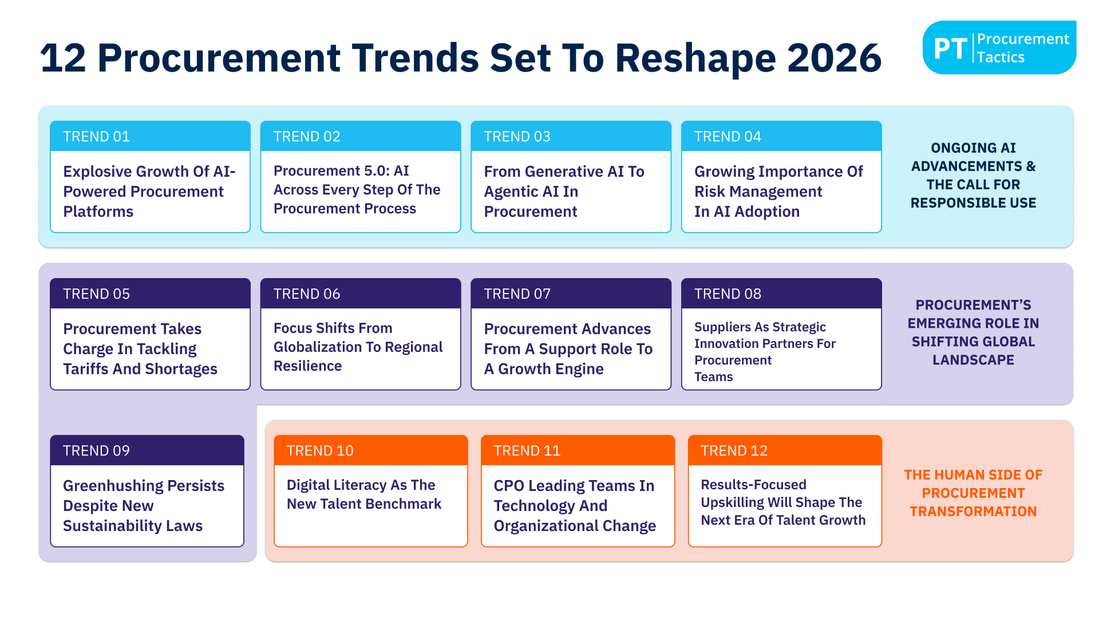Viewport: 1099px width, 618px height.
Task: Select the TREND 02 header
Action: (x=360, y=136)
